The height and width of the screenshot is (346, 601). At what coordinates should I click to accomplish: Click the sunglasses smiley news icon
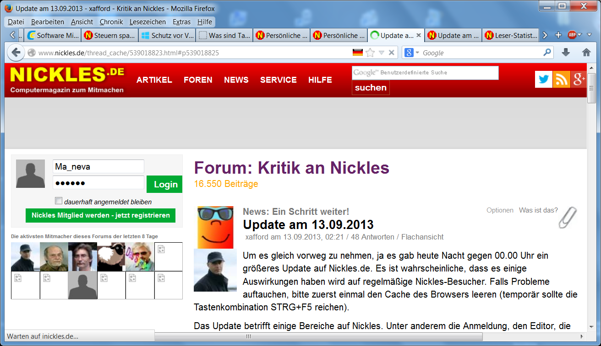coord(215,227)
